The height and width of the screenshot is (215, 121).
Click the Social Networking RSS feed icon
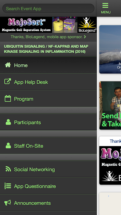click(x=8, y=169)
